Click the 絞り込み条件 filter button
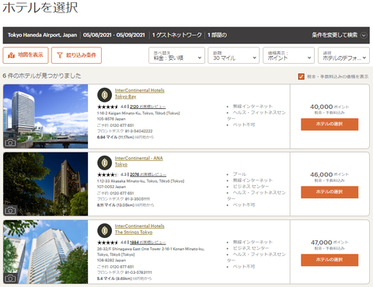373x287 pixels. pyautogui.click(x=76, y=55)
